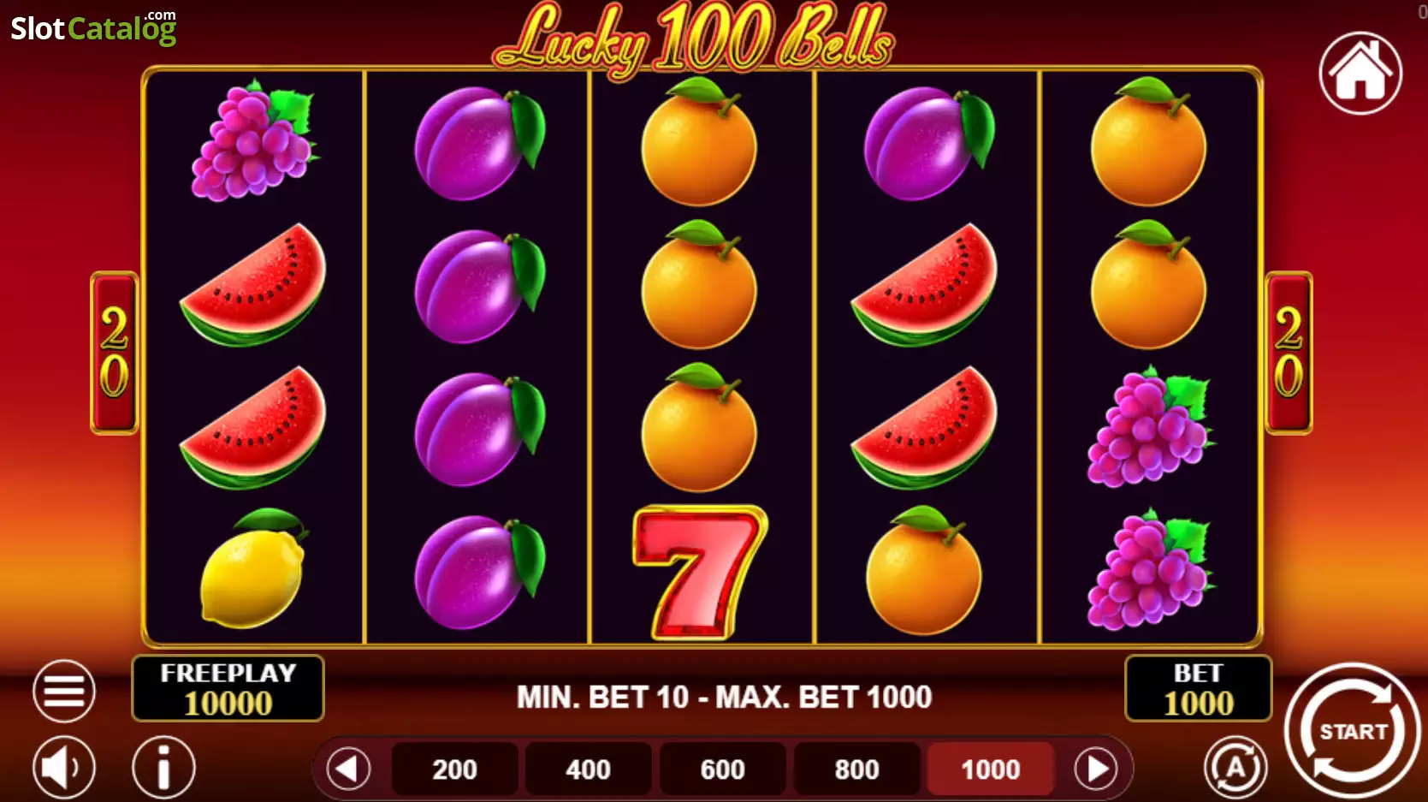The image size is (1428, 802).
Task: Toggle the autoplay A button
Action: 1235,768
